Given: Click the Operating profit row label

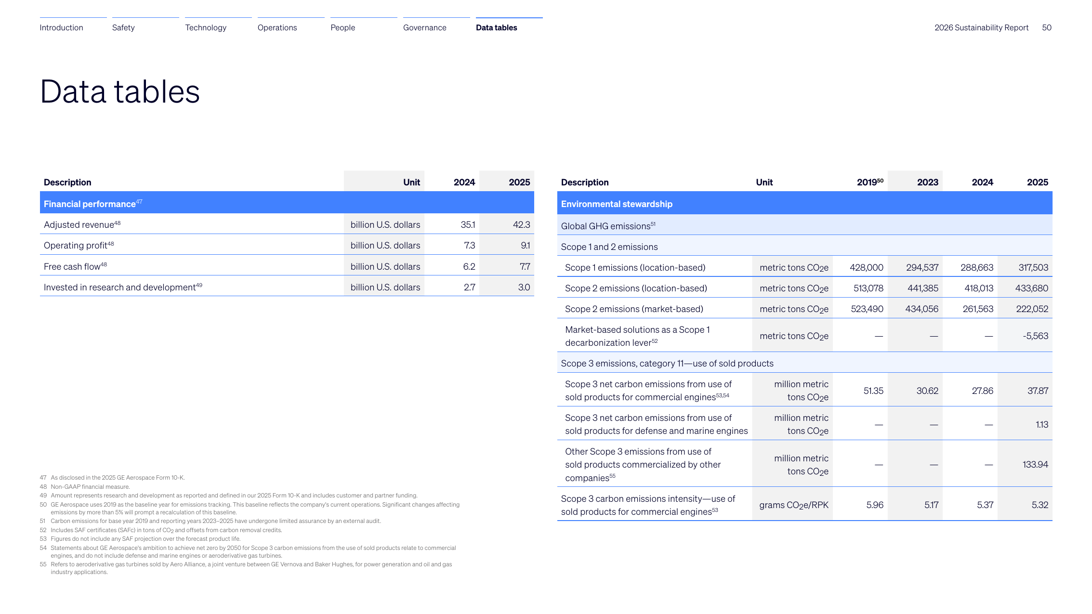Looking at the screenshot, I should point(79,245).
